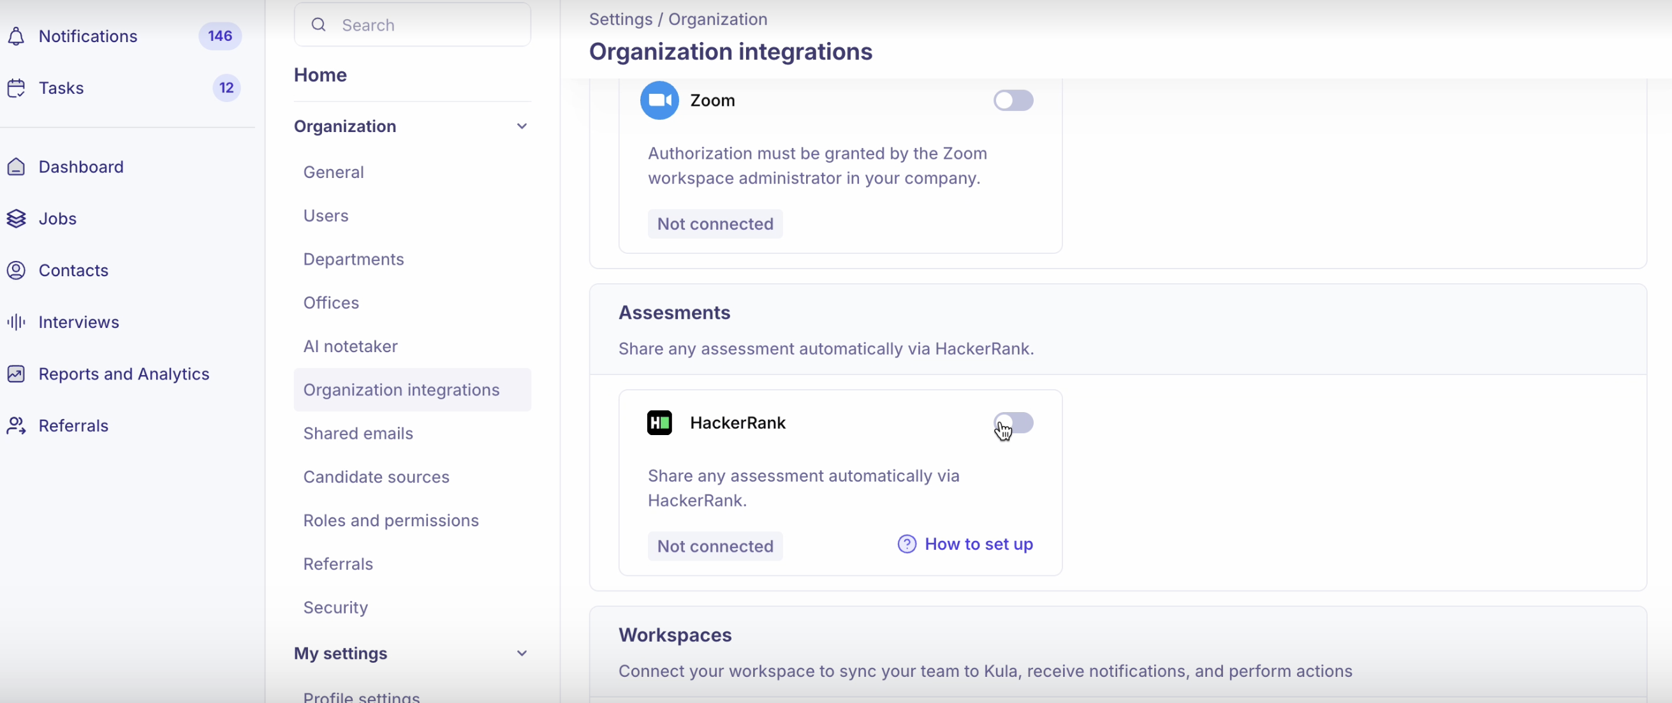Click the Interviews waveform icon
Viewport: 1672px width, 703px height.
click(16, 322)
